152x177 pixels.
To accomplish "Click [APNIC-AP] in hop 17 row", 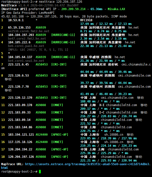I will (60, 149).
